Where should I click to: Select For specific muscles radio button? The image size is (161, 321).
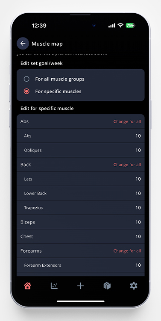(26, 91)
